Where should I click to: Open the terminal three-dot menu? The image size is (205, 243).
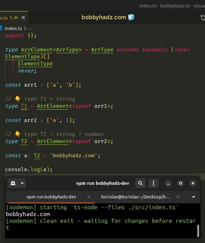153,183
